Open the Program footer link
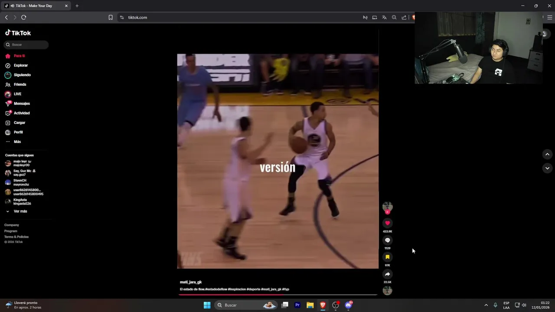The height and width of the screenshot is (312, 555). click(x=11, y=231)
